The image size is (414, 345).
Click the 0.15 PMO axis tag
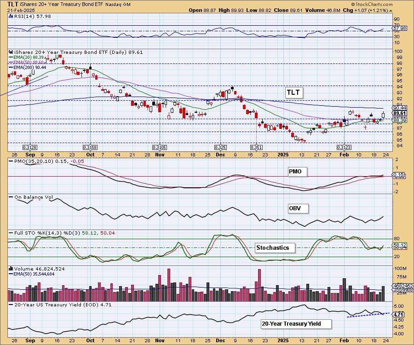(399, 174)
